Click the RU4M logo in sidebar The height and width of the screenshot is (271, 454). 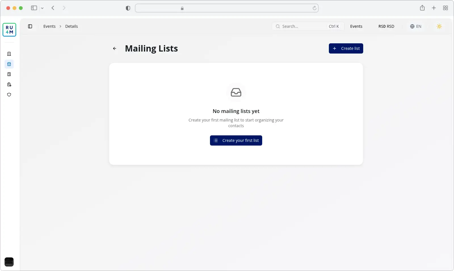9,30
